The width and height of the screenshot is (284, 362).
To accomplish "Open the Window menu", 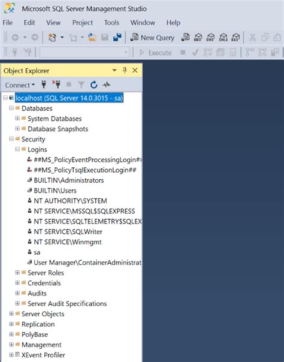I will [143, 23].
